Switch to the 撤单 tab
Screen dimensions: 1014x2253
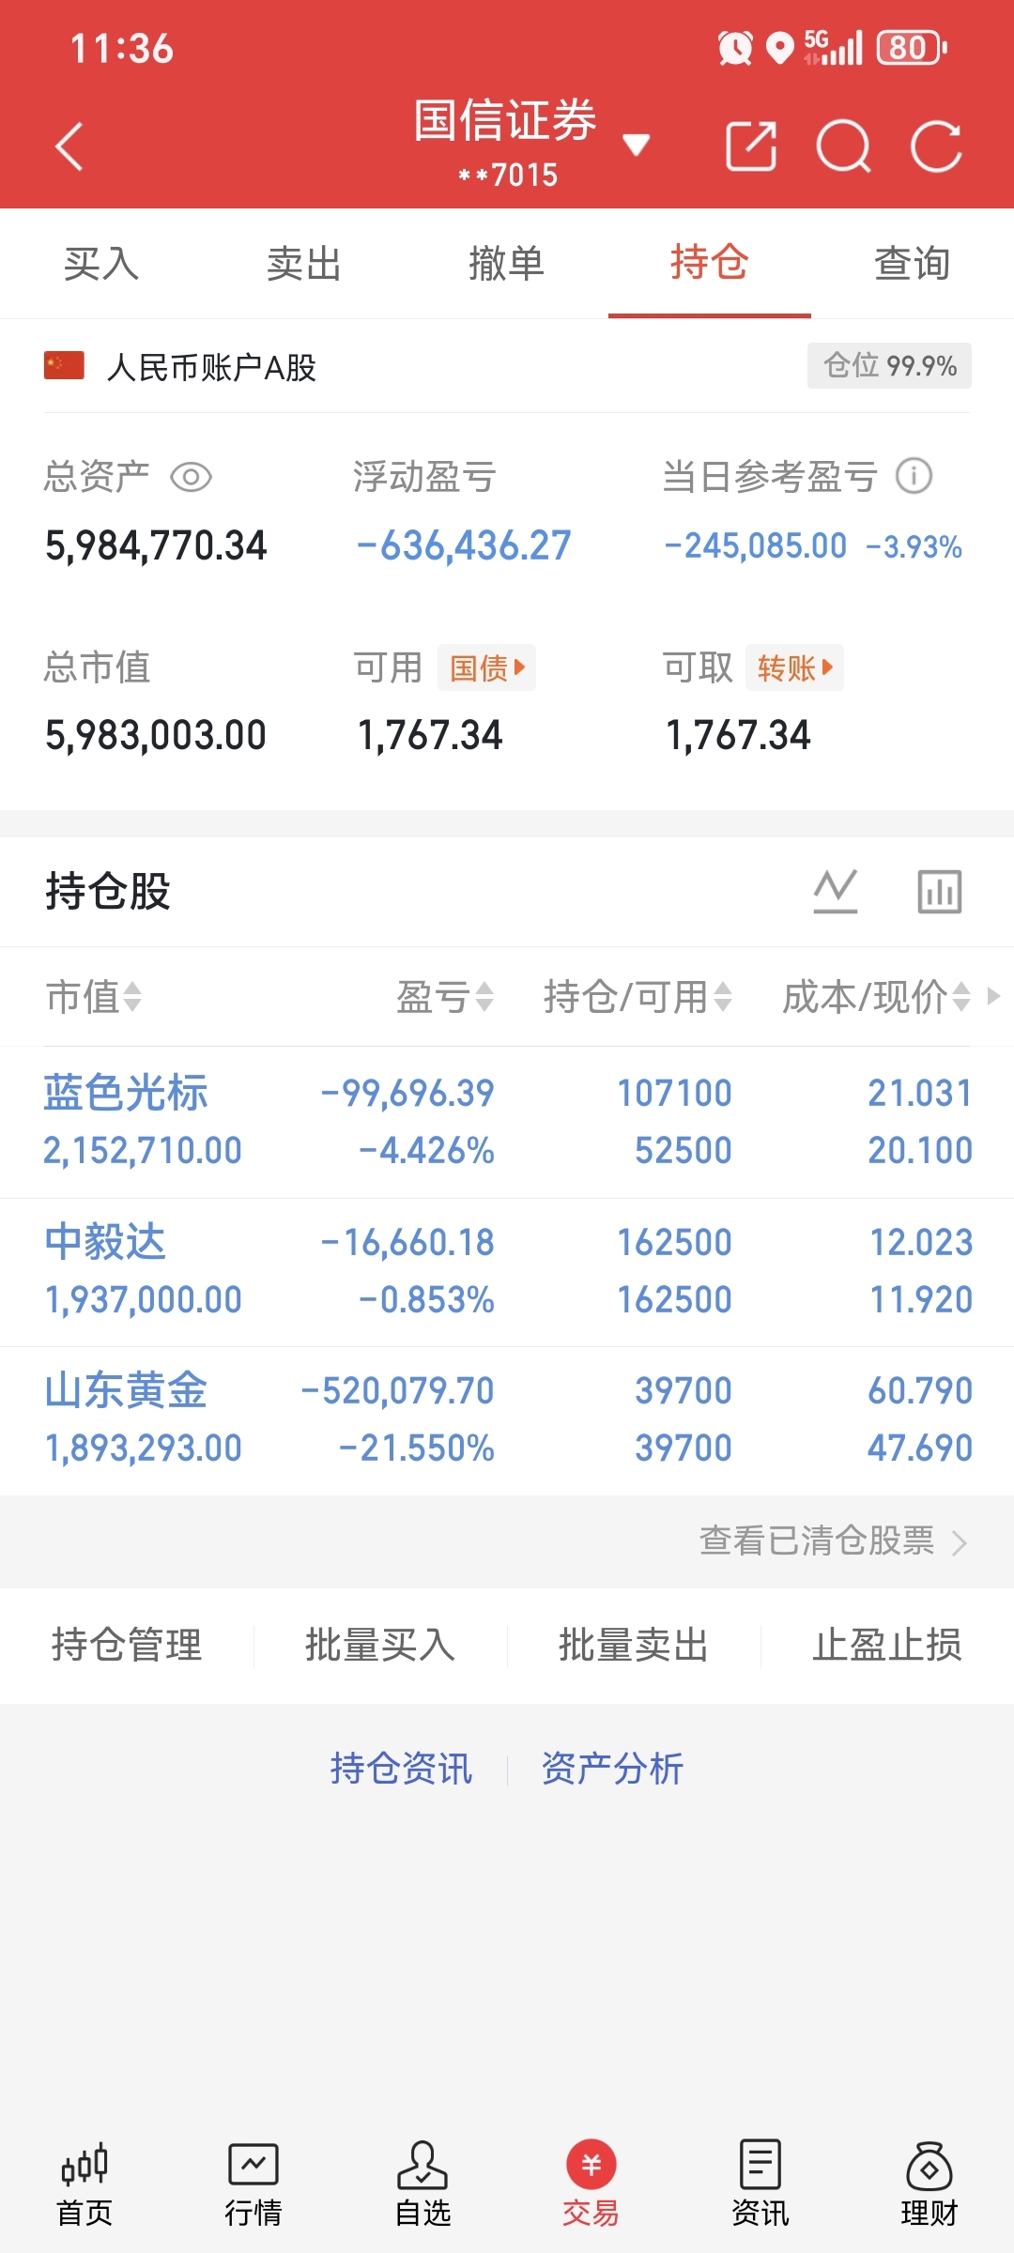point(507,264)
